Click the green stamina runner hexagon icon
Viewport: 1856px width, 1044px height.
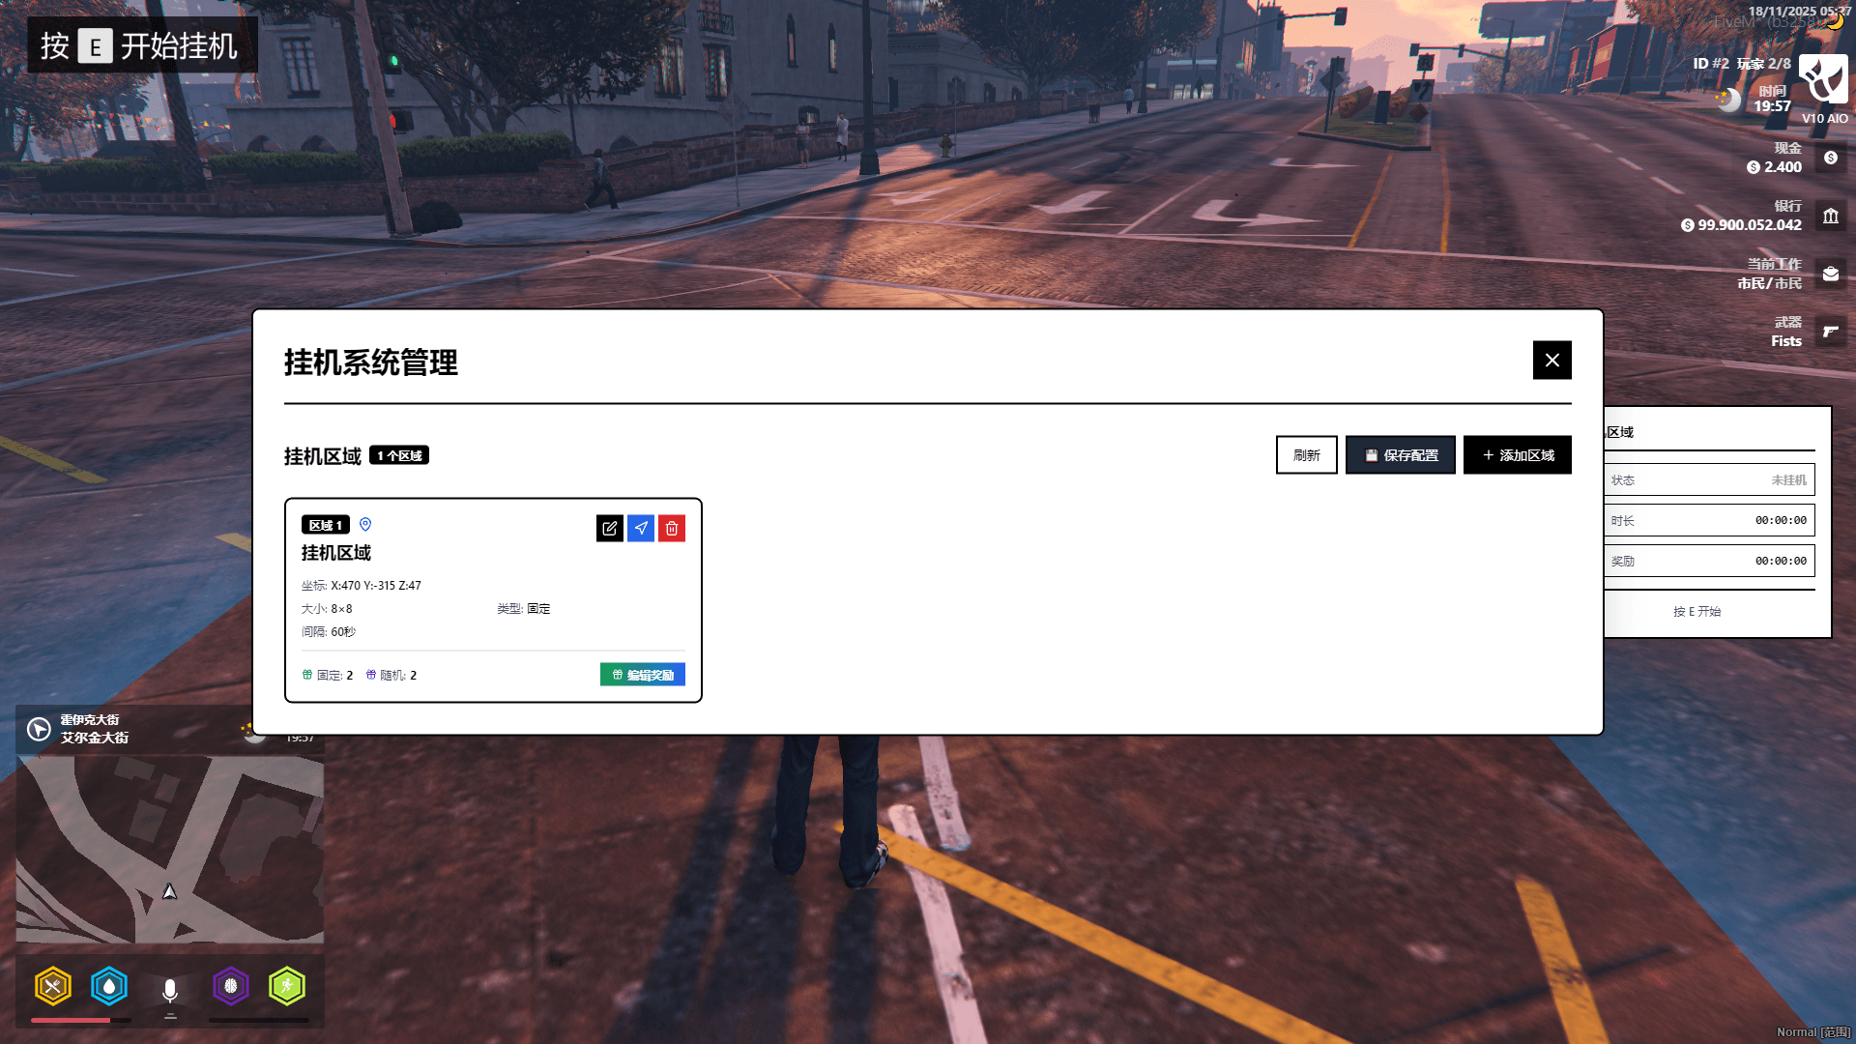pos(287,987)
